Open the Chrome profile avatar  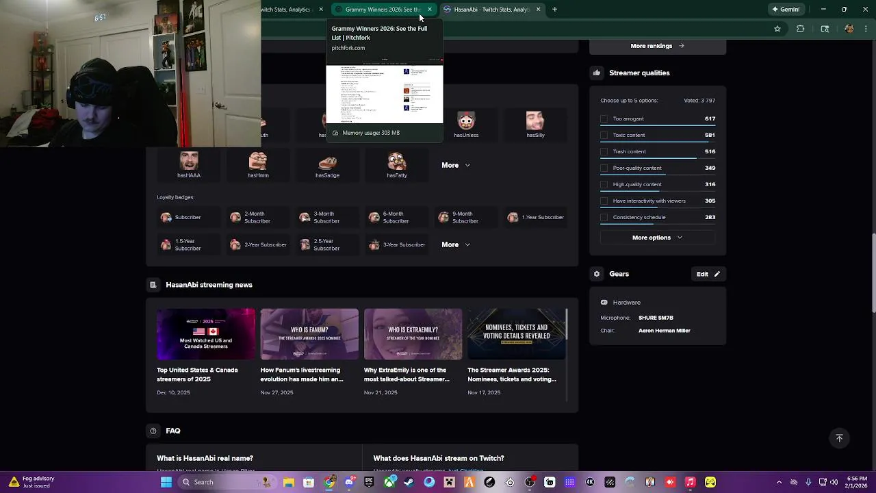pos(849,29)
